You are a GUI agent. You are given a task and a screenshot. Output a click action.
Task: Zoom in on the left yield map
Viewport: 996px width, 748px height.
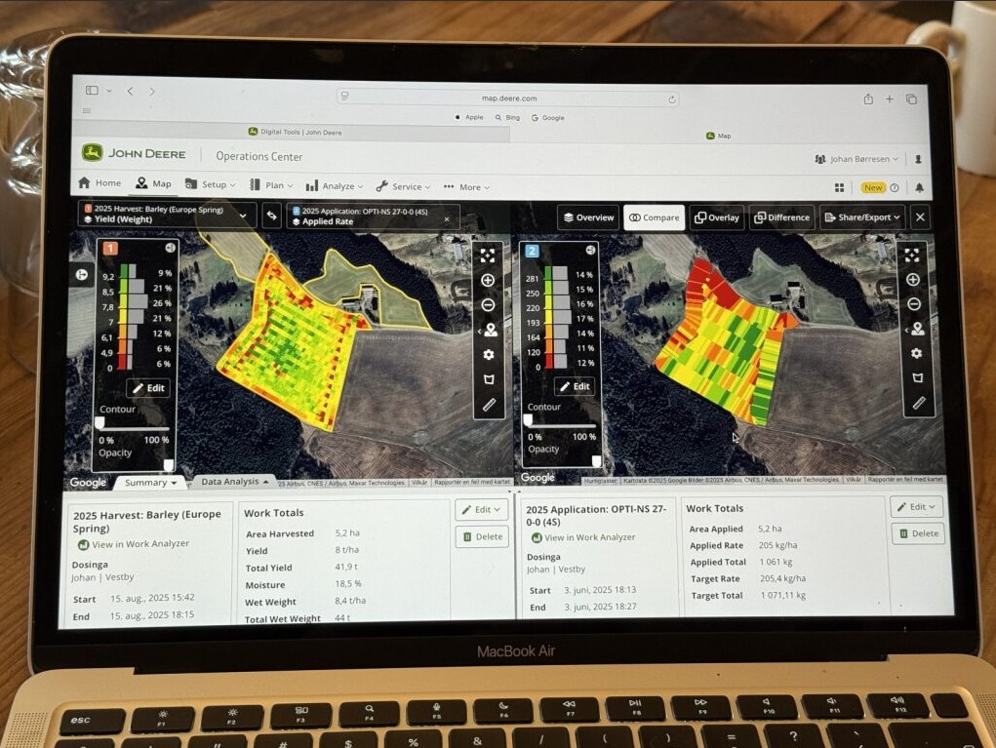click(488, 280)
